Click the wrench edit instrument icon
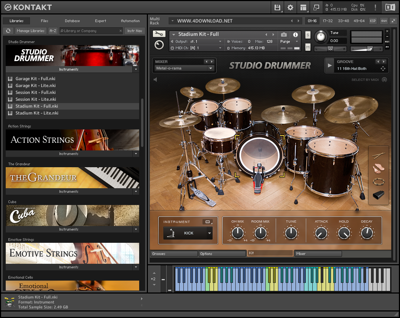400x318 pixels. [159, 34]
